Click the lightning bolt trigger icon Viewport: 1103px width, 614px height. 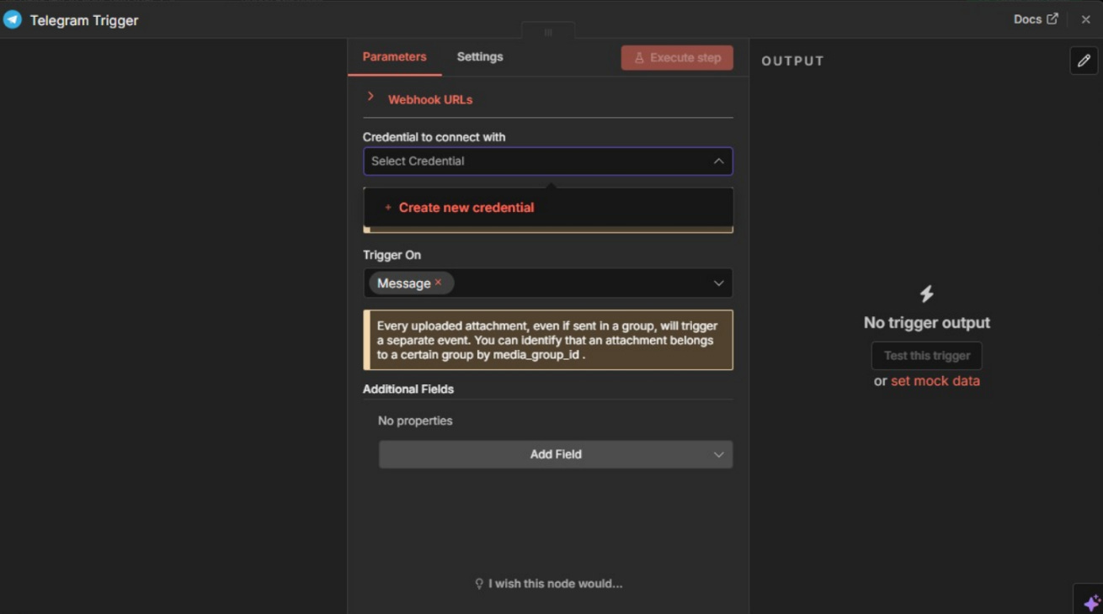(x=926, y=294)
